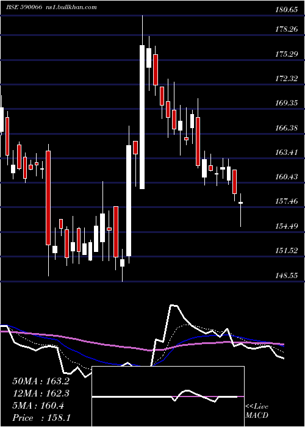This screenshot has height=427, width=305.
Task: Click the 163.41 price axis label
Action: click(286, 152)
